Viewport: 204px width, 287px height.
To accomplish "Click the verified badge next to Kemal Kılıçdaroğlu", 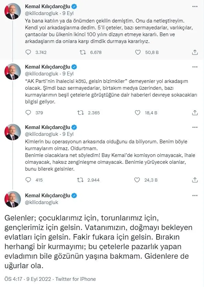I will (x=75, y=5).
